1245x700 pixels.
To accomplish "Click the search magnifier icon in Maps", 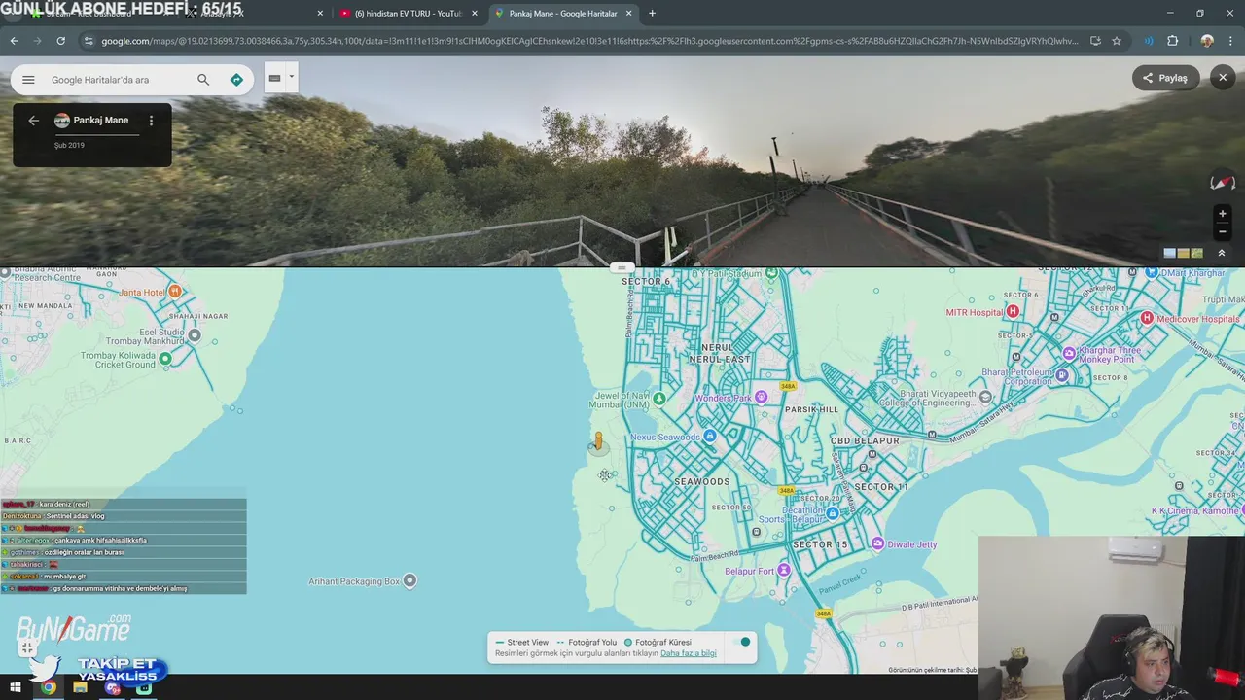I will coord(203,80).
